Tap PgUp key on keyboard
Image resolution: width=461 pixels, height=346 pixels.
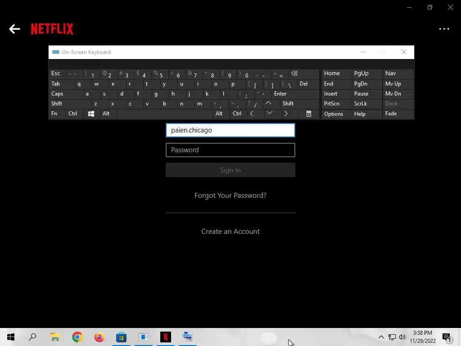pos(366,74)
